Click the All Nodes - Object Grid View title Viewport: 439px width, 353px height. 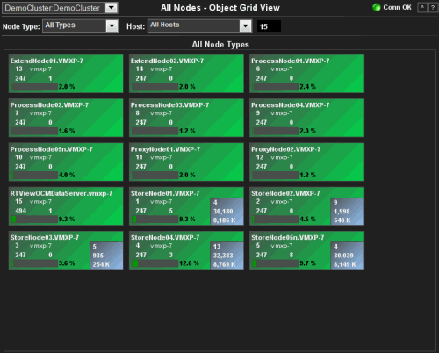point(220,8)
